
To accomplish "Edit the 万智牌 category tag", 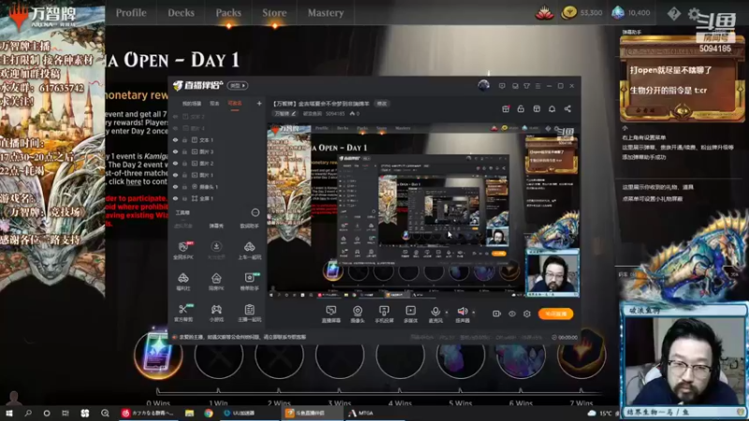I will click(286, 113).
